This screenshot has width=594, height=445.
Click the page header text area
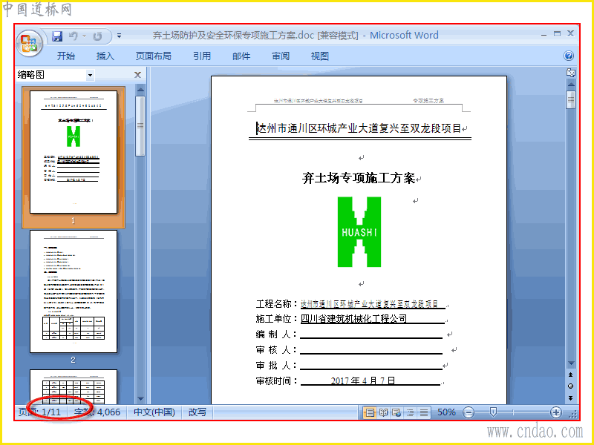pos(359,101)
